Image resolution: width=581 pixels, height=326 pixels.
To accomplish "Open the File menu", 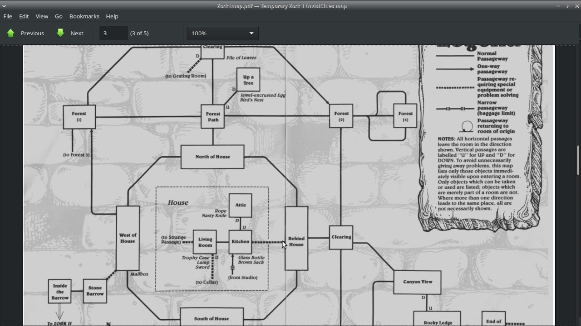I will point(8,16).
